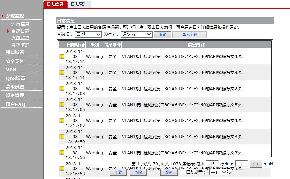The height and width of the screenshot is (179, 290).
Task: Click the 下载 button
Action: pos(118,172)
